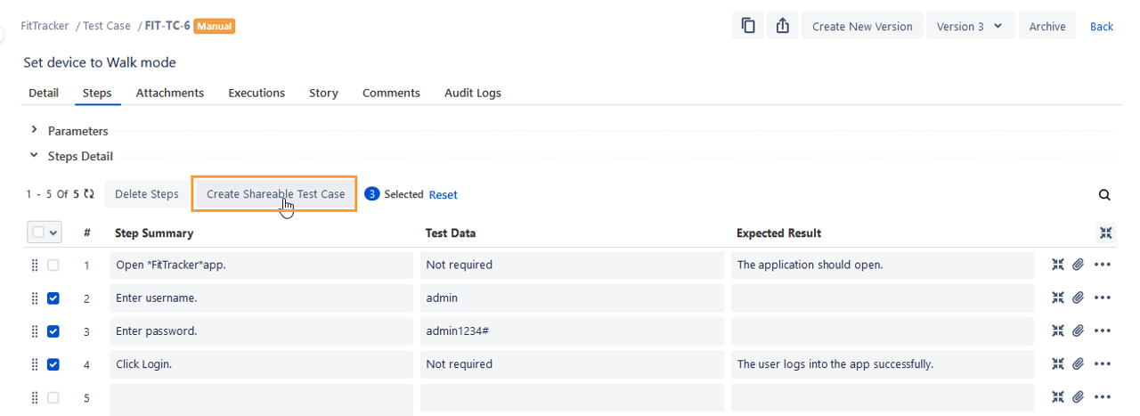Click Delete Steps button
Viewport: 1140px width, 416px height.
[x=147, y=193]
